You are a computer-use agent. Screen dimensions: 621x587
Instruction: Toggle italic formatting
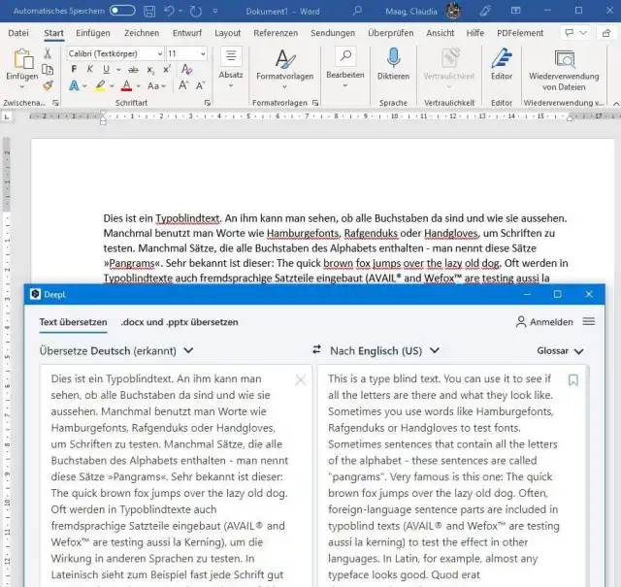point(90,70)
